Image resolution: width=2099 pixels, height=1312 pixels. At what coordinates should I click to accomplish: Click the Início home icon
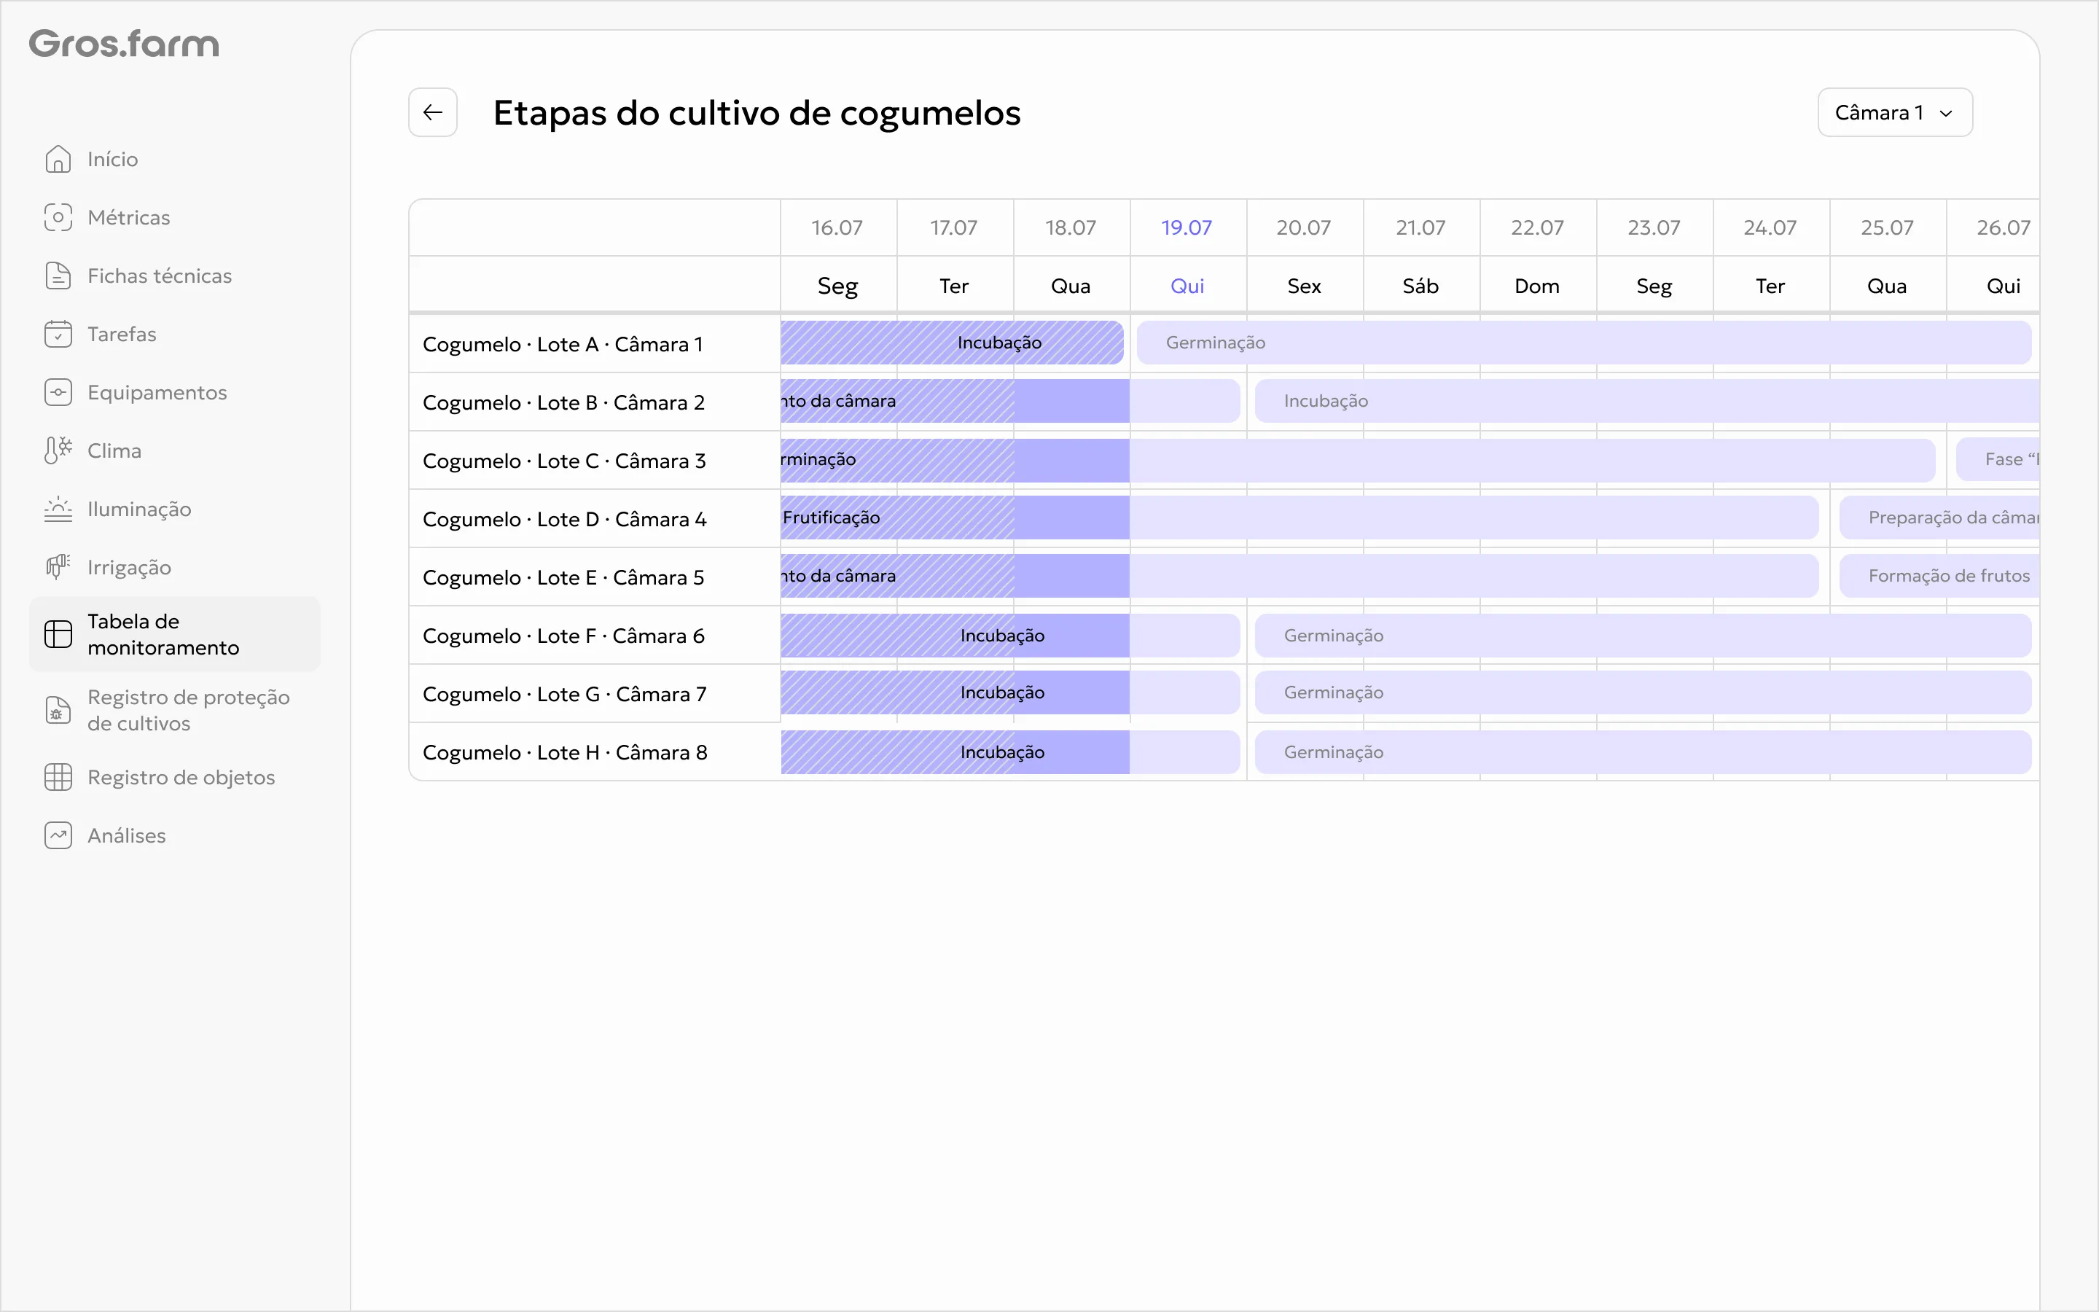coord(58,159)
